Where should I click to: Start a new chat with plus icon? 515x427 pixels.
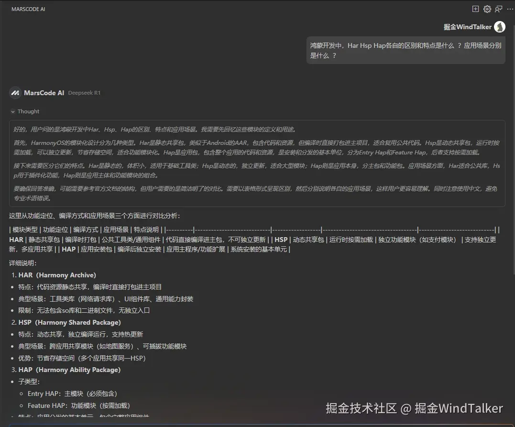pyautogui.click(x=475, y=9)
